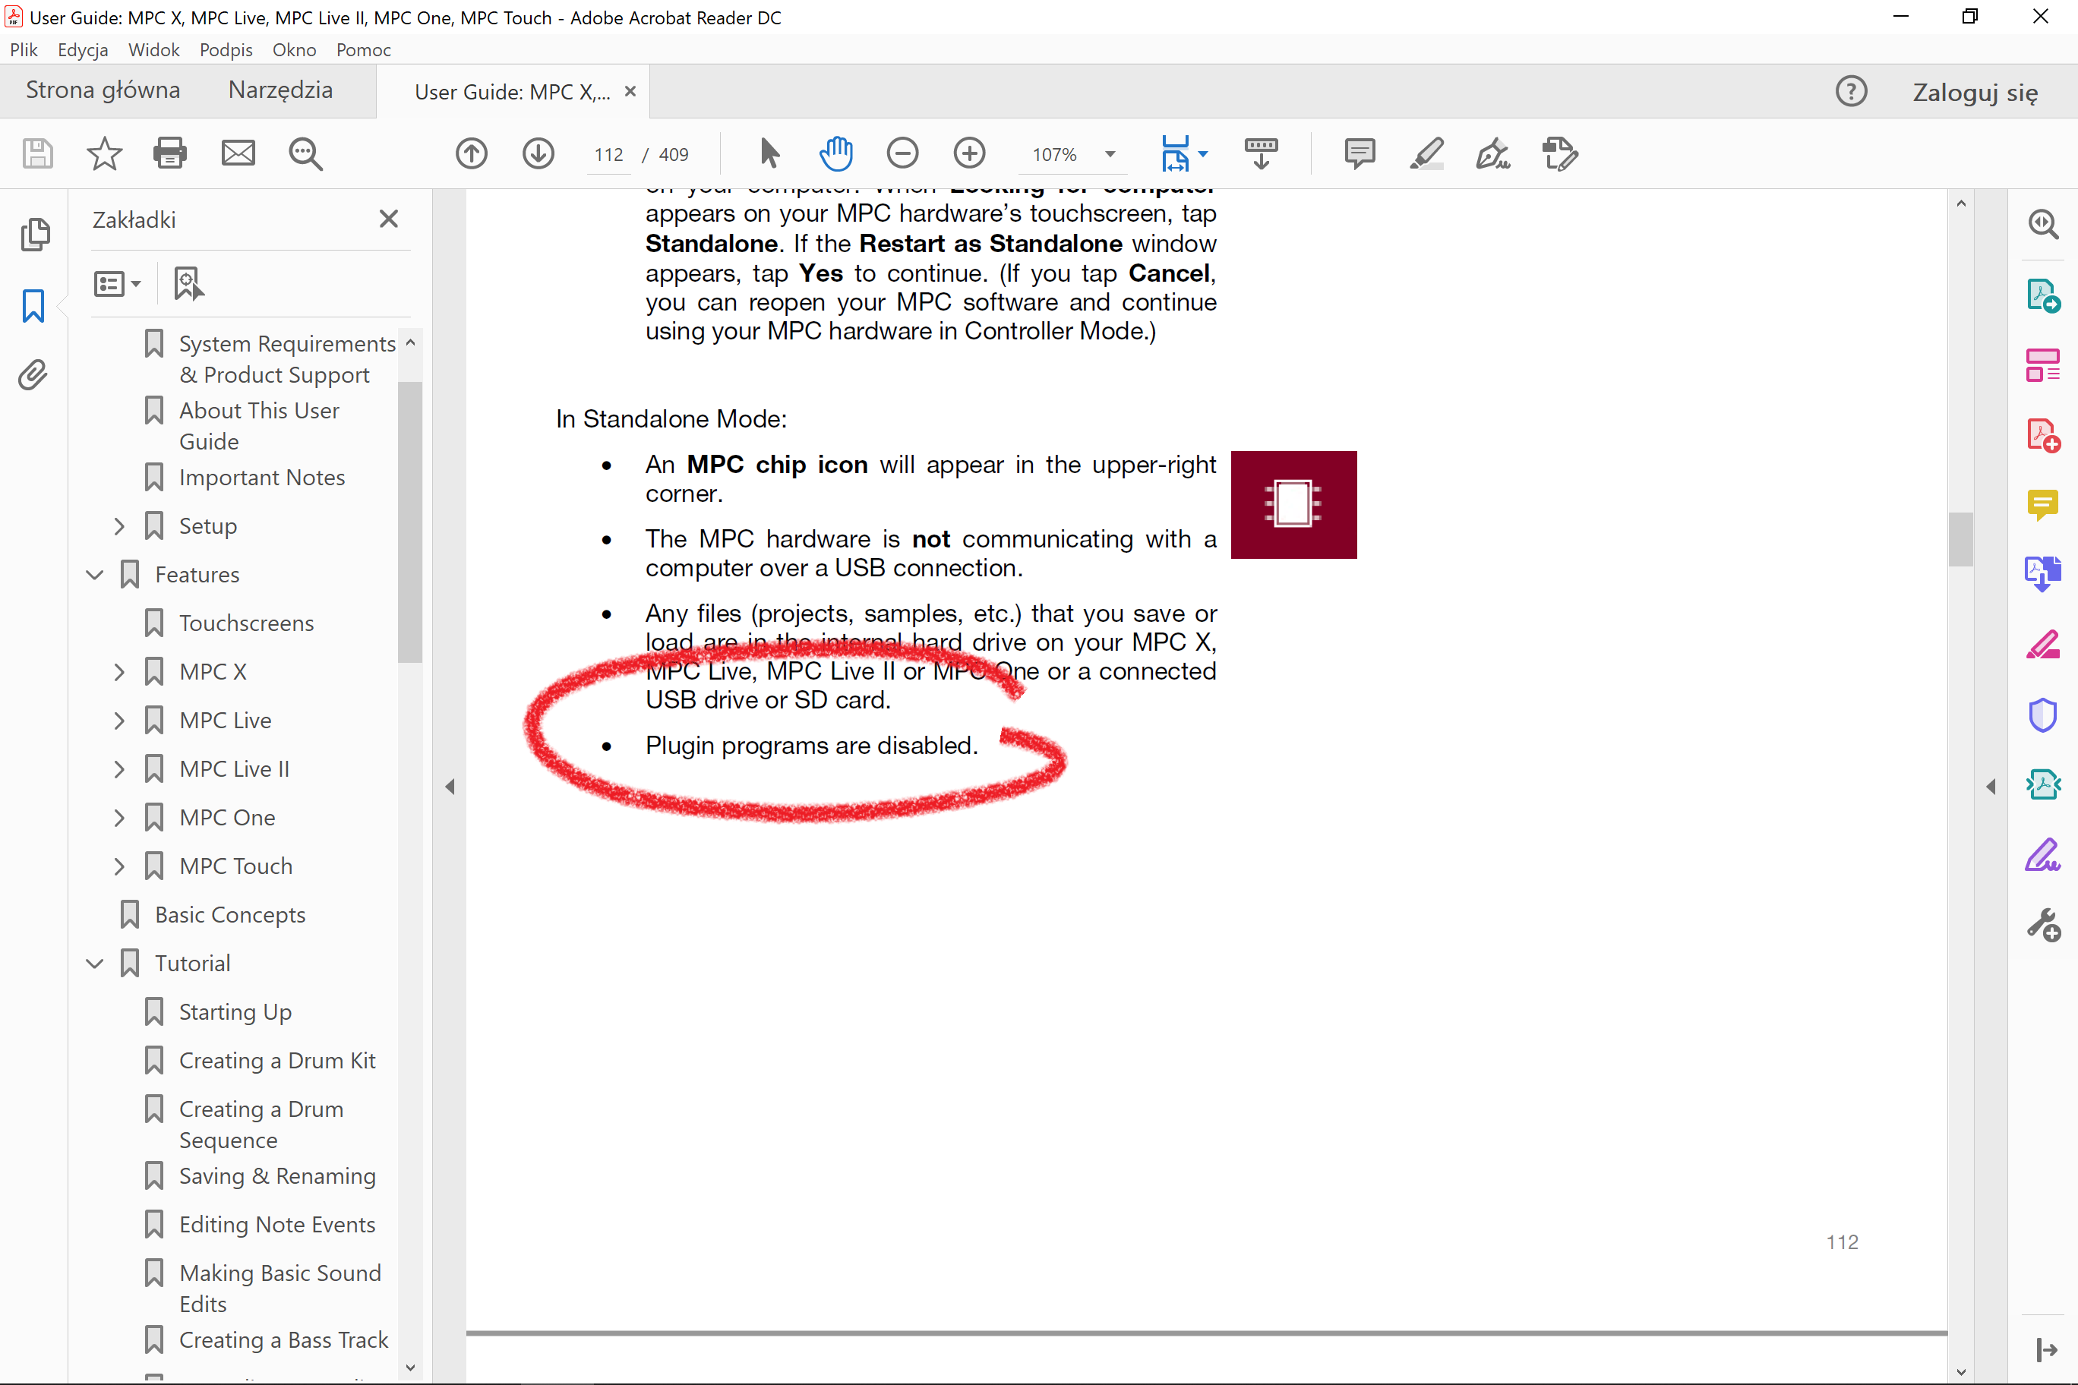Click Zaloguj się sign-in button
2078x1385 pixels.
click(x=1975, y=92)
